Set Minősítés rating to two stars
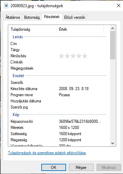Image resolution: width=123 pixels, height=174 pixels. [67, 56]
